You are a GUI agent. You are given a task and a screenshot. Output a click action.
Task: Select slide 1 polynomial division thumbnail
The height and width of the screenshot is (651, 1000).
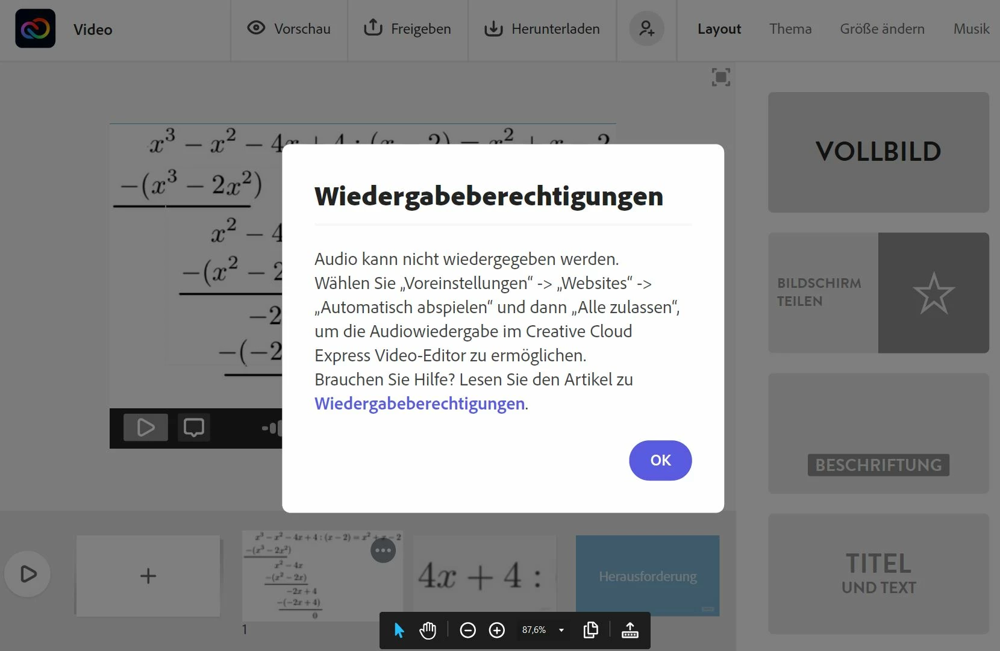click(322, 576)
